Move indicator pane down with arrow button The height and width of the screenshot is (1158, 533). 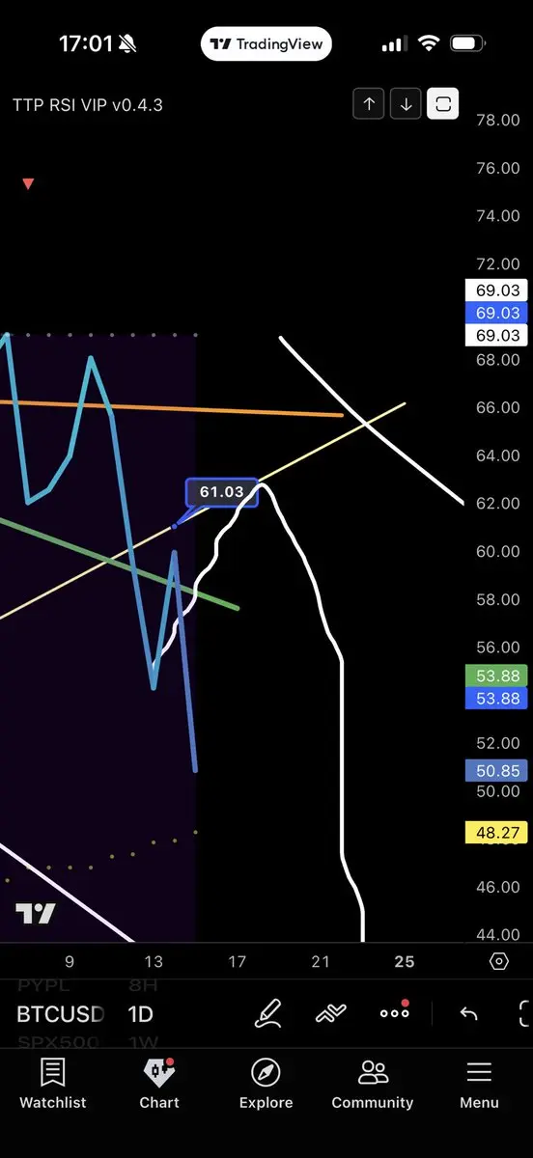pos(407,104)
